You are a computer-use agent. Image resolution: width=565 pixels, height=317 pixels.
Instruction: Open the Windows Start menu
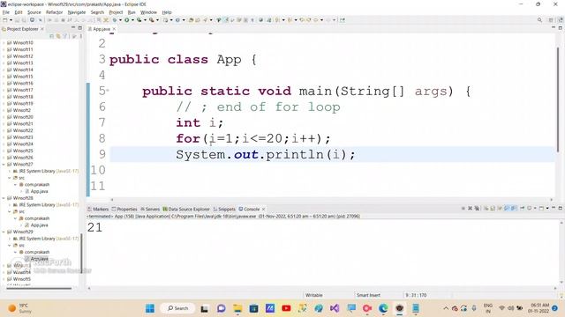click(150, 308)
